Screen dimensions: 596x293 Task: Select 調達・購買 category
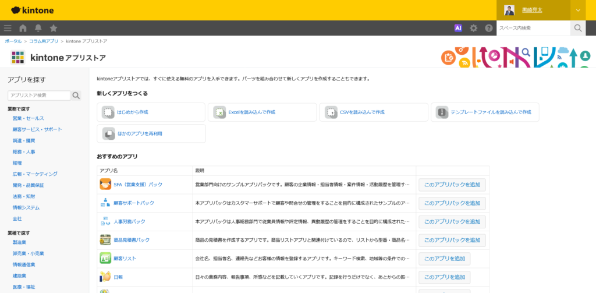click(23, 140)
